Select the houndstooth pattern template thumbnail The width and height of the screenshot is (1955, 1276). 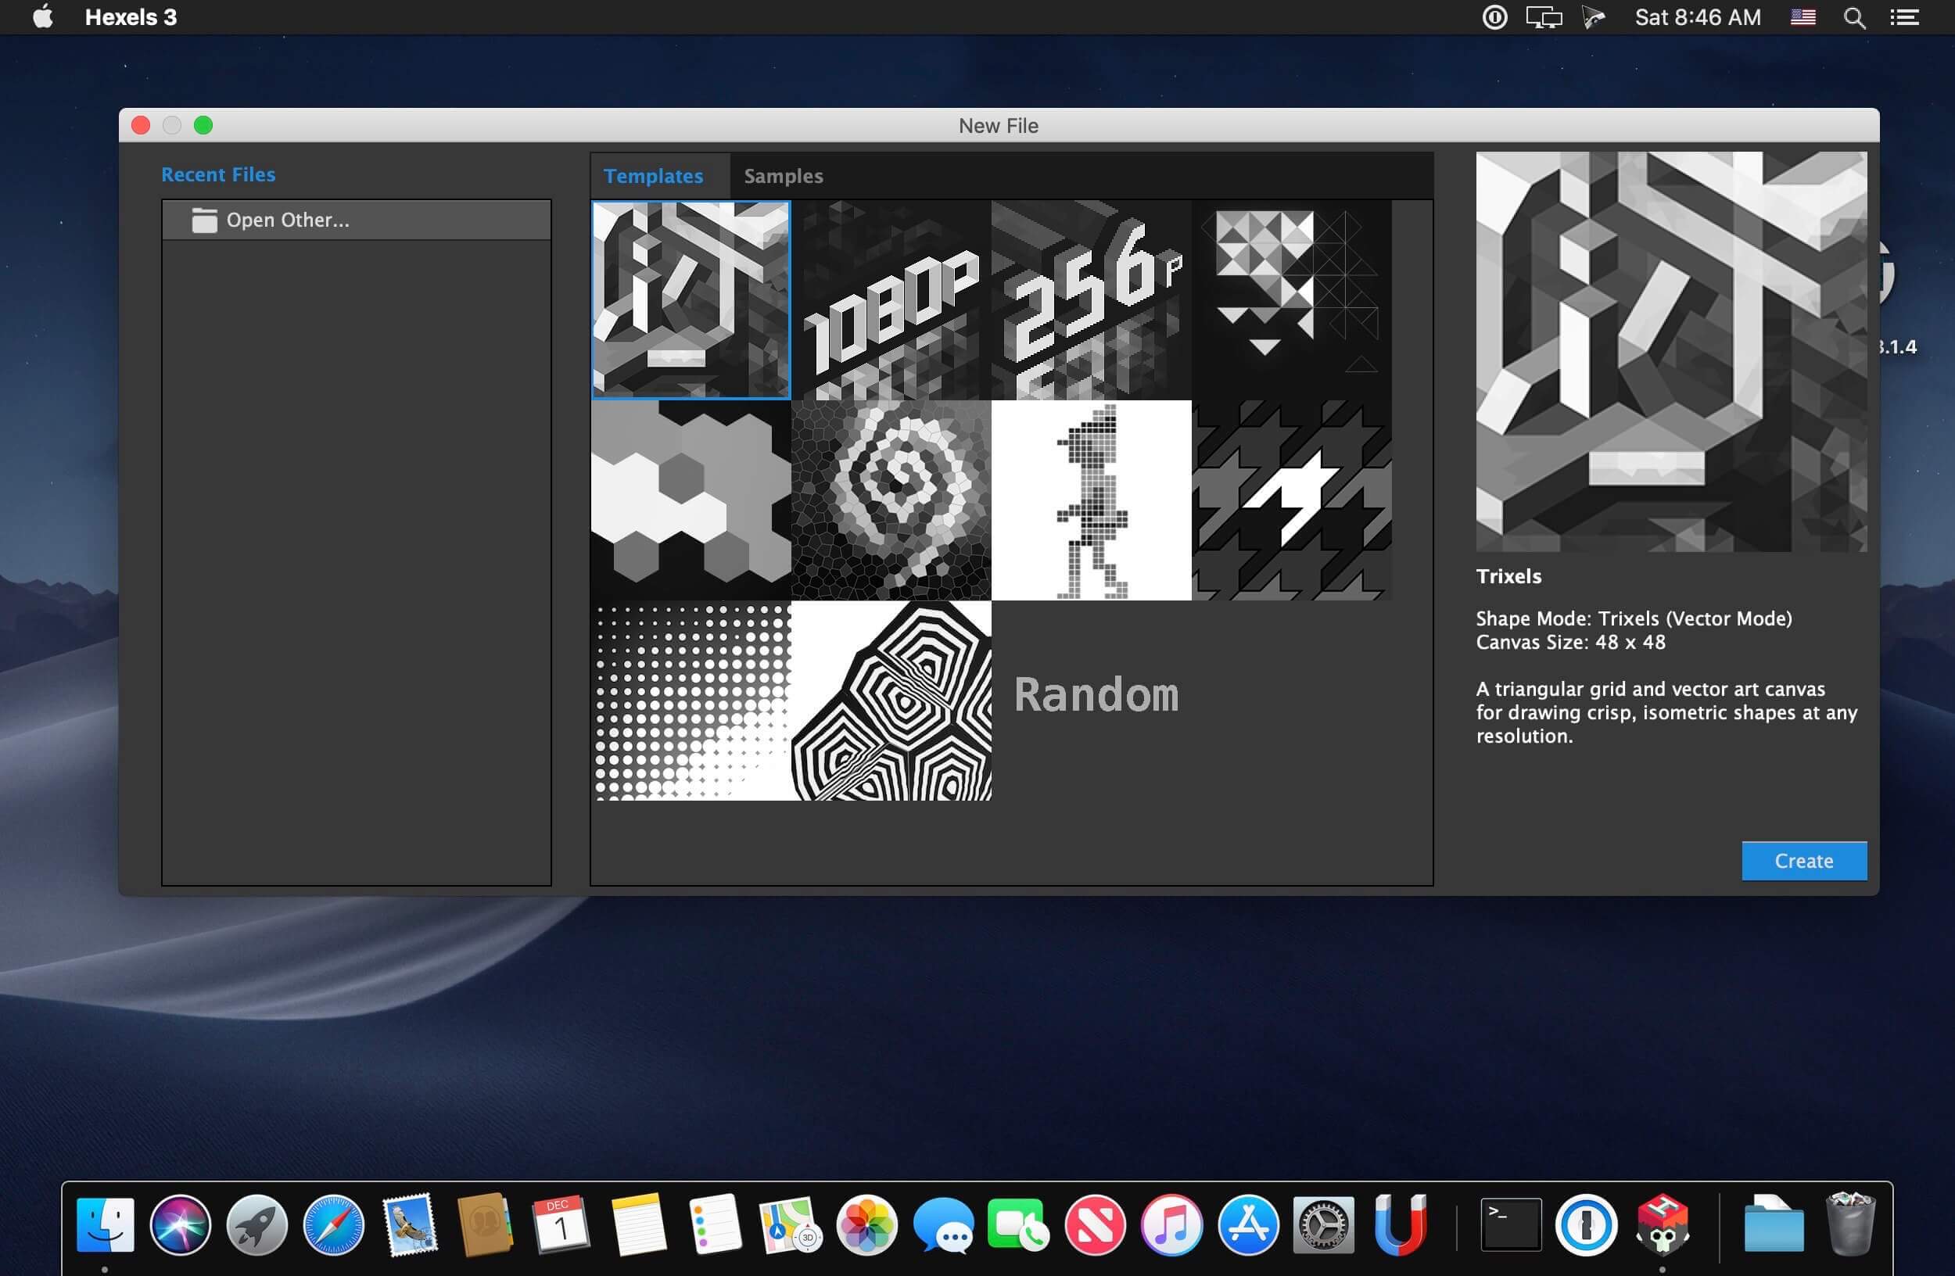(1291, 500)
